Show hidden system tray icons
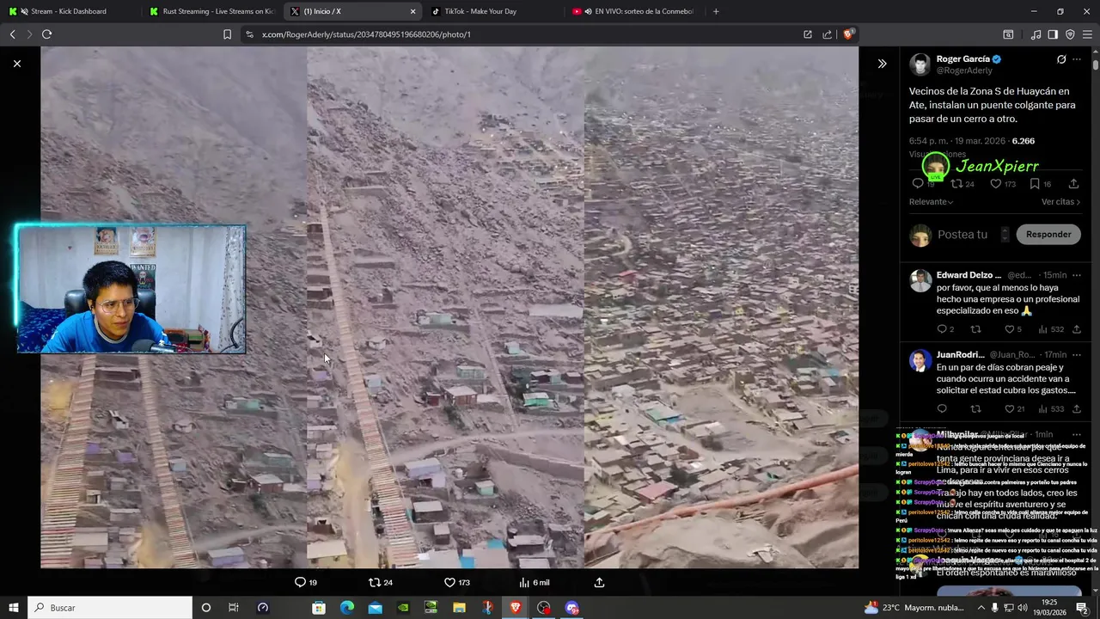The image size is (1100, 619). [981, 608]
